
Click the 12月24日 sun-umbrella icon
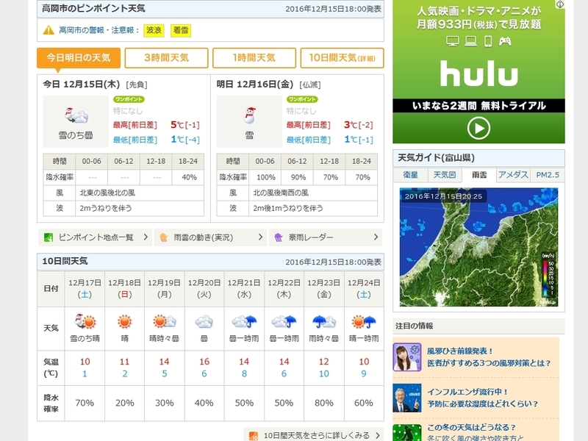364,322
